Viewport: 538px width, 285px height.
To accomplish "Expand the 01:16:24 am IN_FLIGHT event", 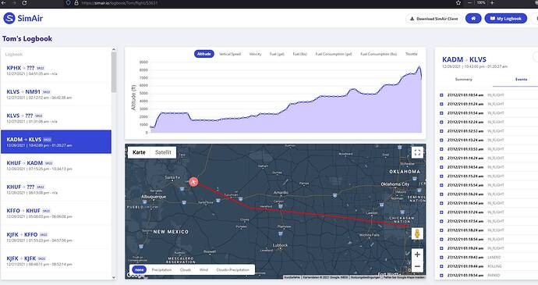I will [x=441, y=194].
